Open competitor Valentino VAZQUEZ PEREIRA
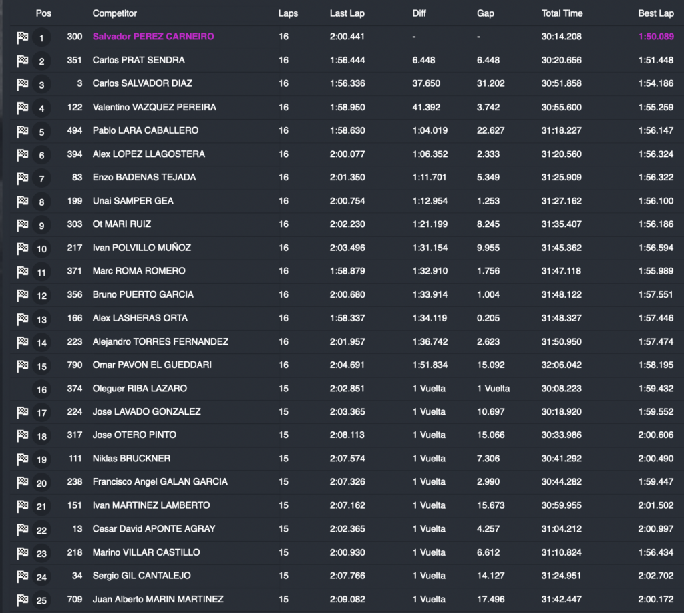684x613 pixels. pyautogui.click(x=154, y=107)
